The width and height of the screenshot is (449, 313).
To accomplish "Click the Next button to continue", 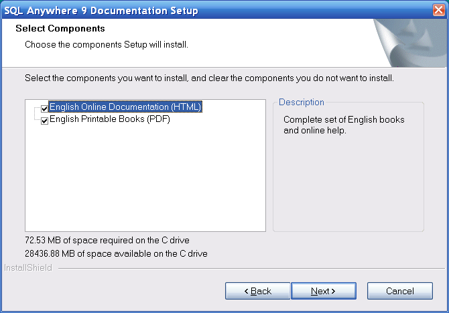I will pos(323,291).
